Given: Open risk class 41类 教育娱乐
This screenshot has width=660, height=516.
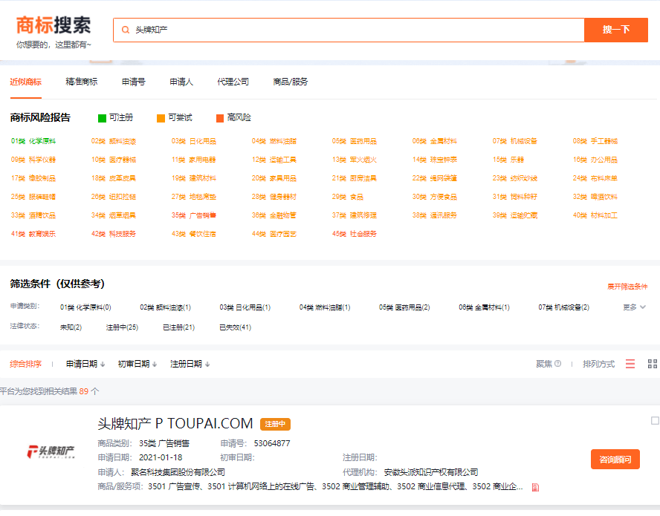Looking at the screenshot, I should (x=33, y=234).
